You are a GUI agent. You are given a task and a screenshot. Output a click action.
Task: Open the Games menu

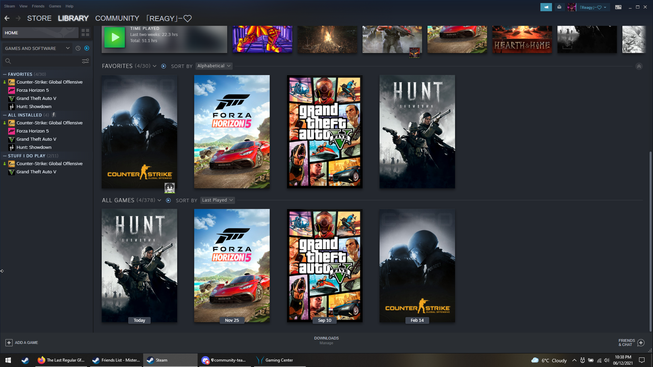tap(55, 6)
